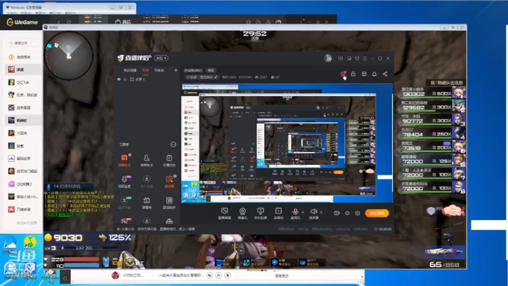The image size is (508, 286).
Task: Click the share icon in room toolbar
Action: (x=385, y=74)
